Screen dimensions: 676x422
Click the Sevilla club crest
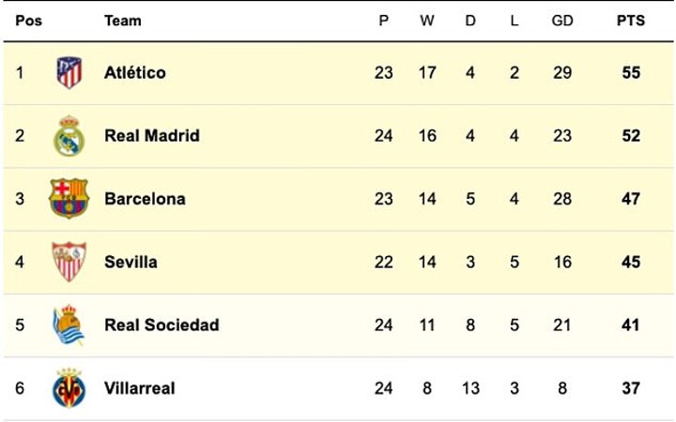click(x=69, y=262)
